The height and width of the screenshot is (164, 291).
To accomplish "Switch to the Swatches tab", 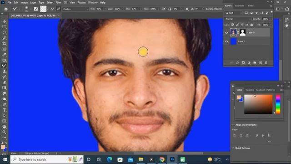I will tap(250, 90).
